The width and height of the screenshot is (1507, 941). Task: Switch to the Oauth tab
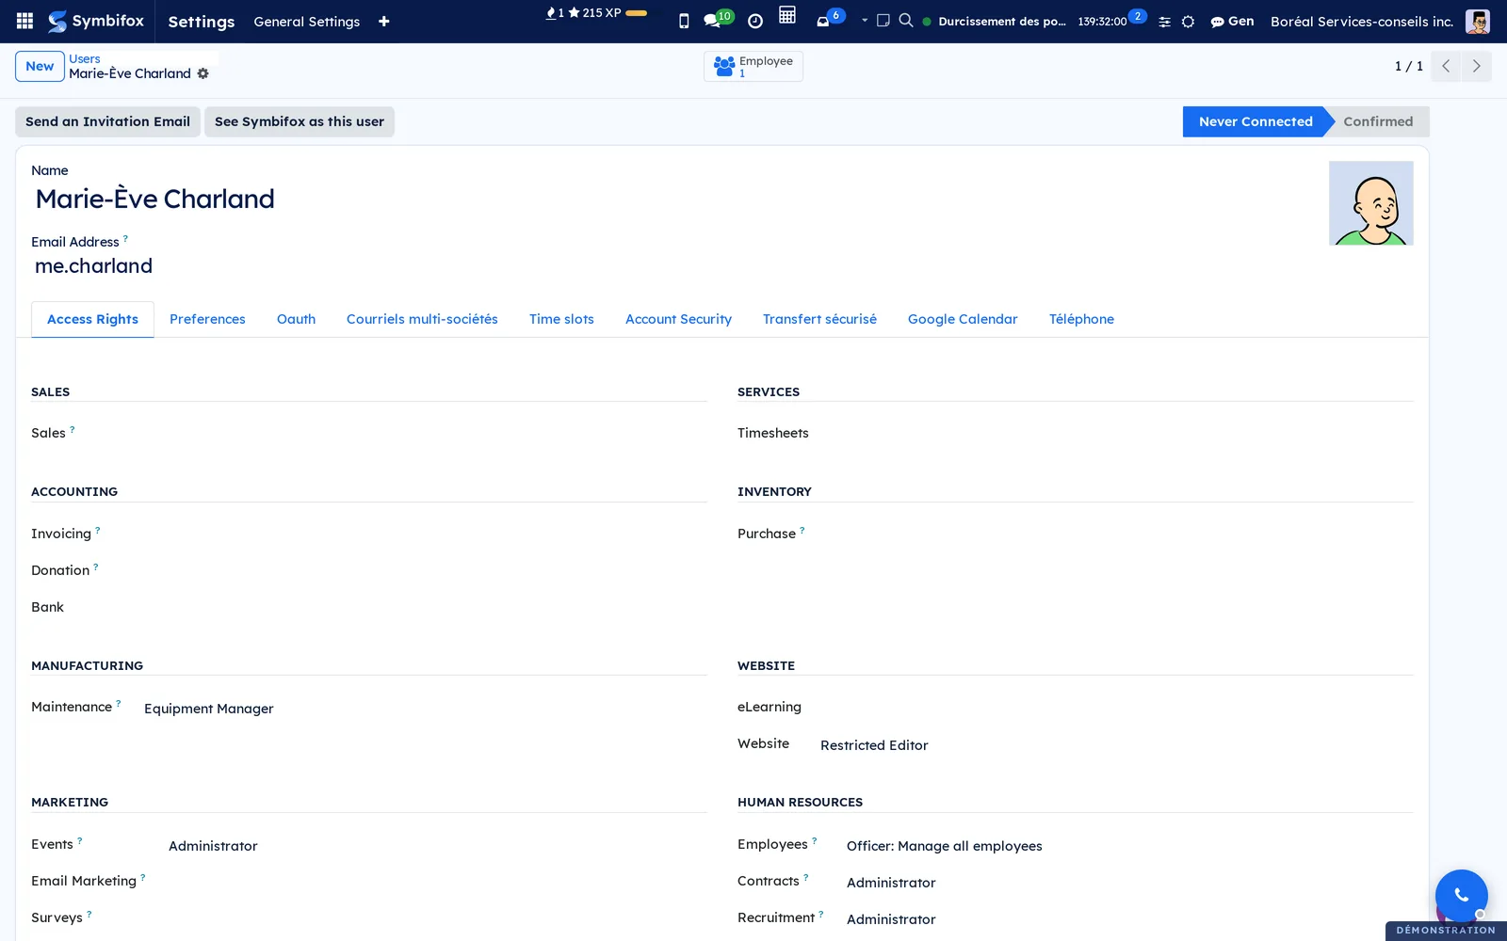[296, 319]
